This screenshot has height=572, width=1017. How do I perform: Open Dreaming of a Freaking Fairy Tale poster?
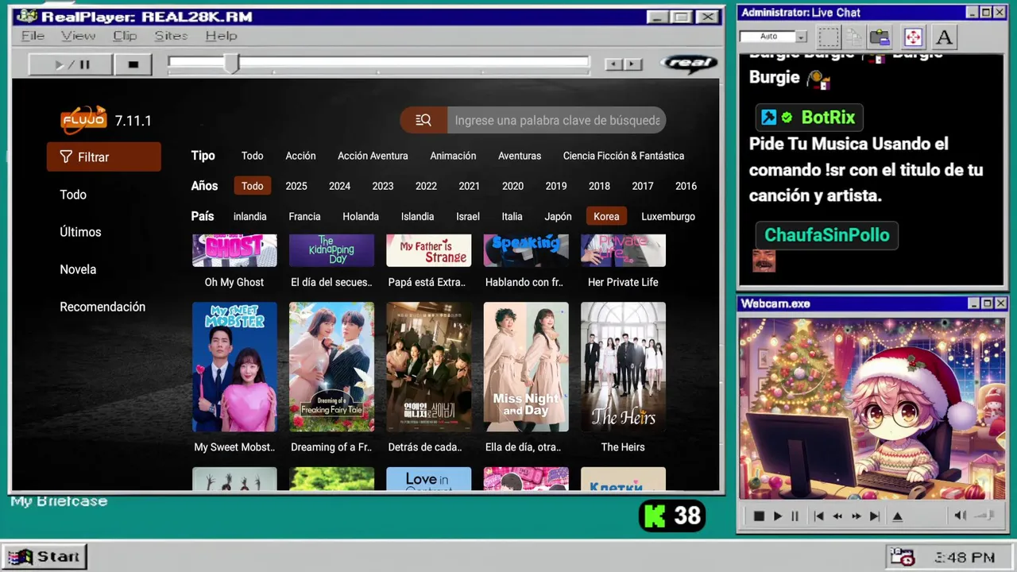(331, 367)
